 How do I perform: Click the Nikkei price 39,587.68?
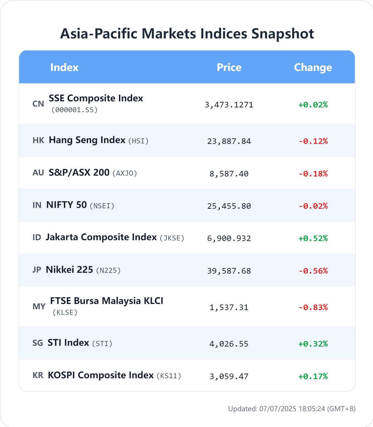[x=229, y=271]
